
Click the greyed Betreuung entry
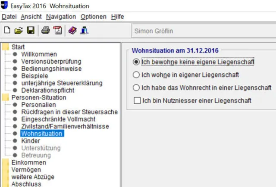pos(36,155)
